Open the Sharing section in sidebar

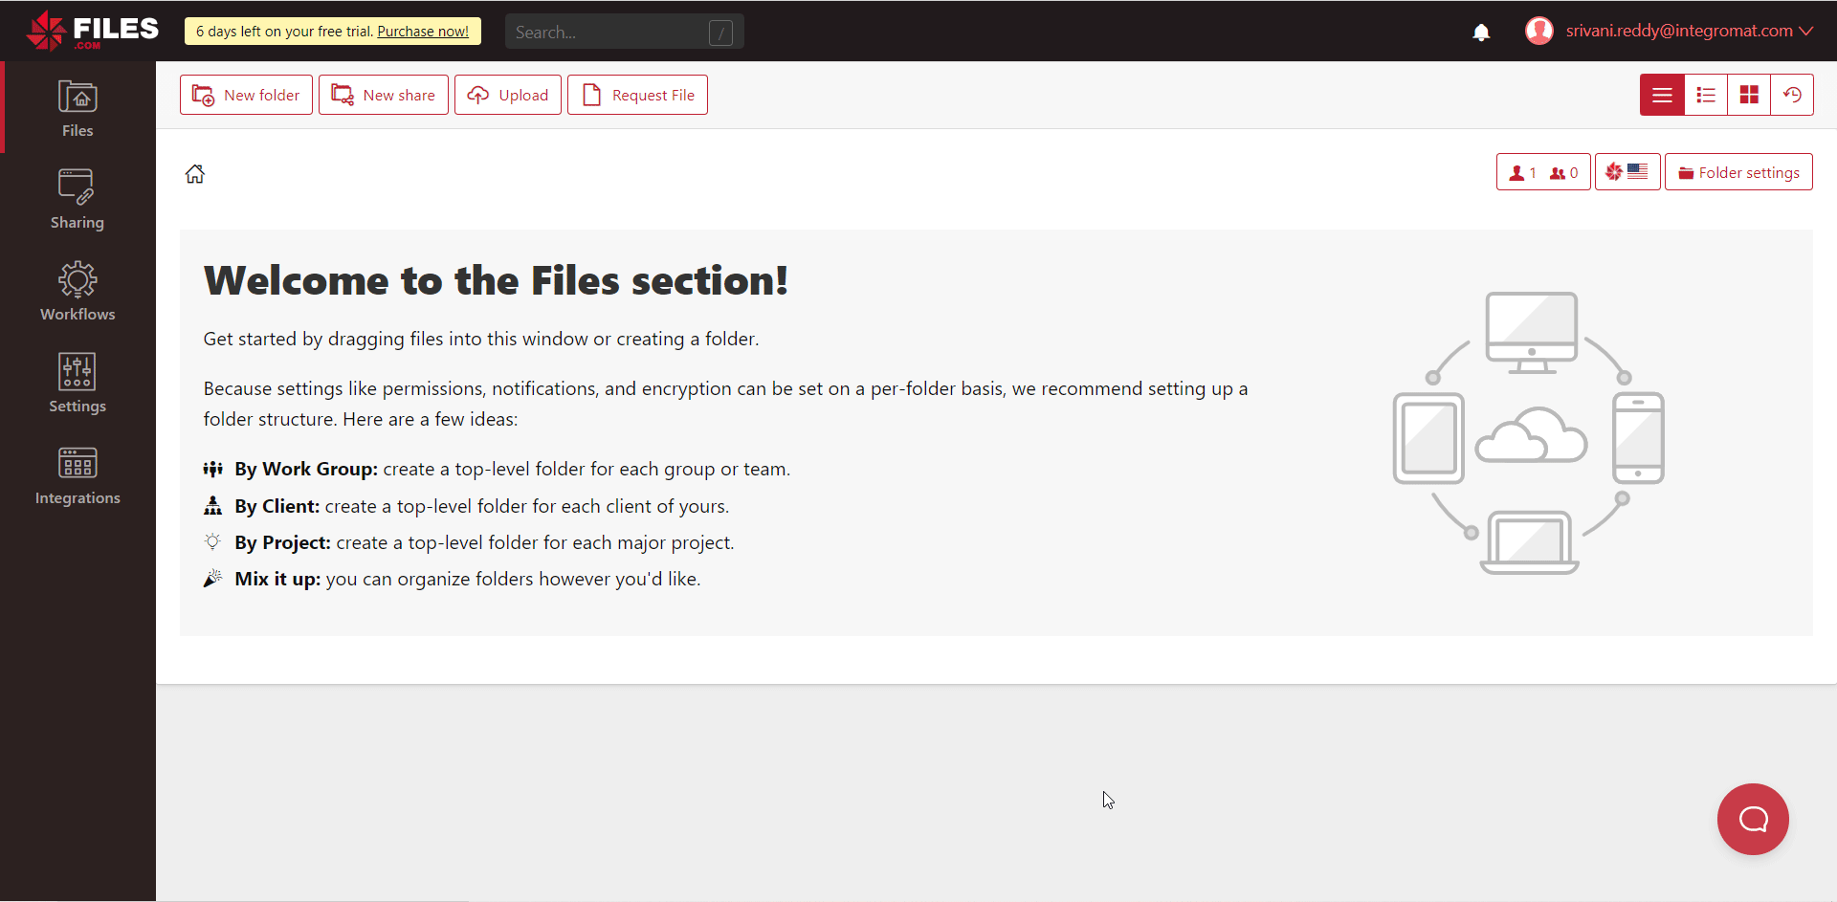77,200
